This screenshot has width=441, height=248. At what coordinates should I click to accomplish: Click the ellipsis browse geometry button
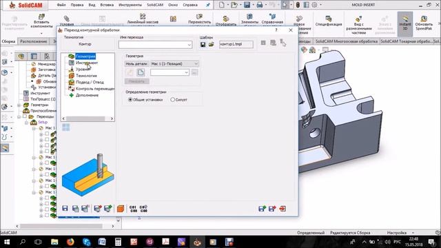(x=194, y=72)
